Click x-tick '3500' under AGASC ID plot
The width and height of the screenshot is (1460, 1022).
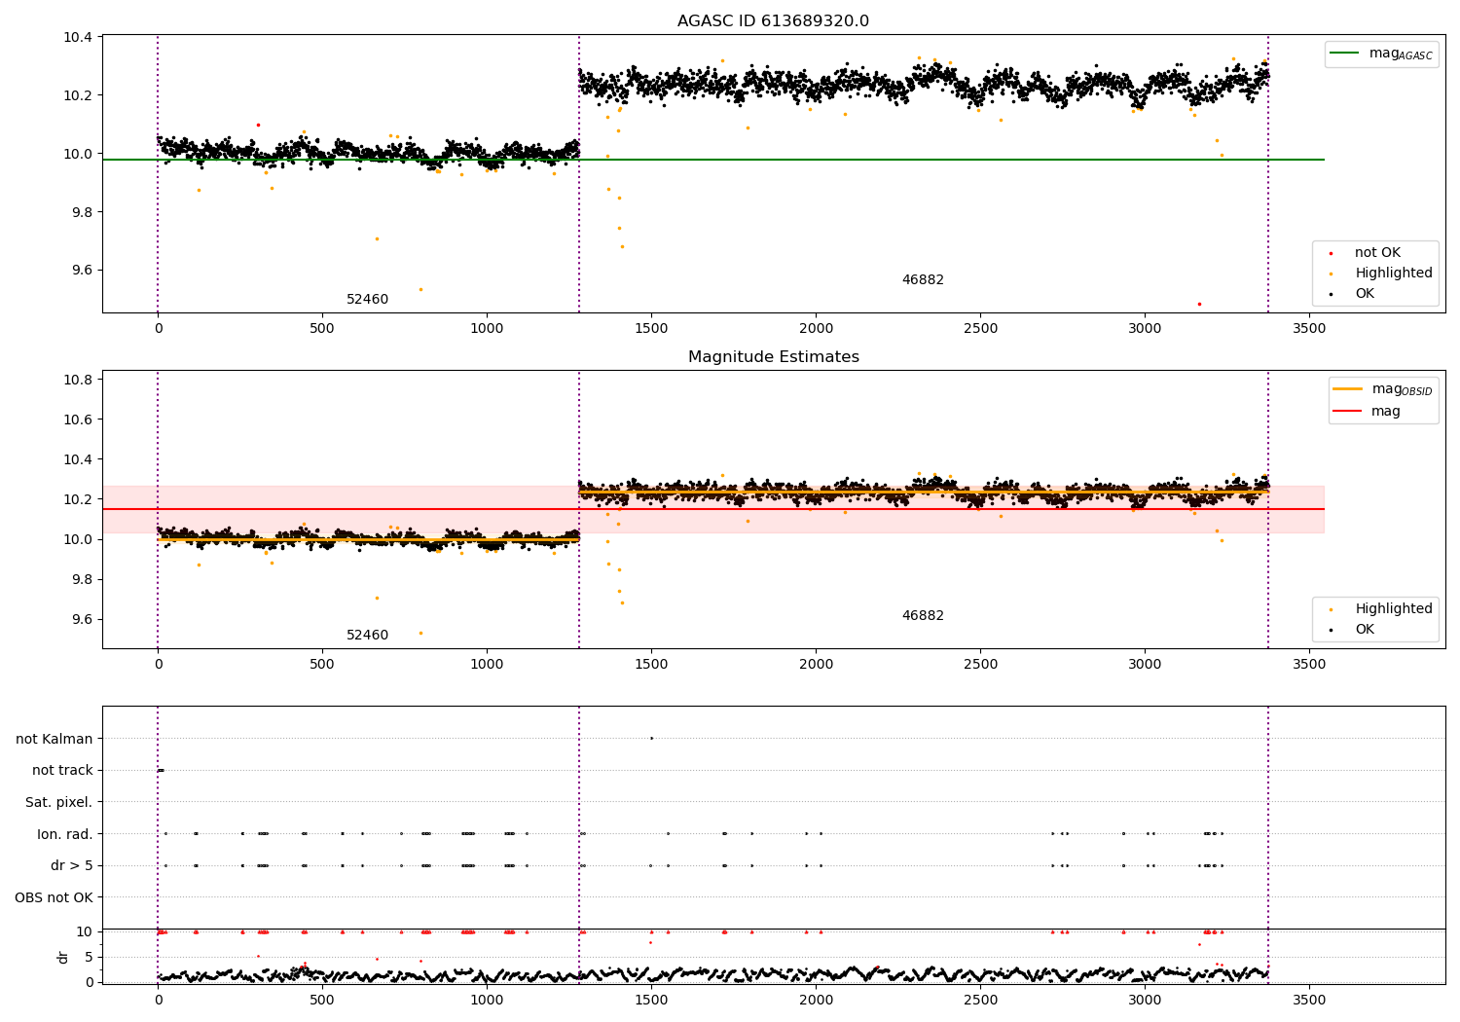[x=1309, y=328]
